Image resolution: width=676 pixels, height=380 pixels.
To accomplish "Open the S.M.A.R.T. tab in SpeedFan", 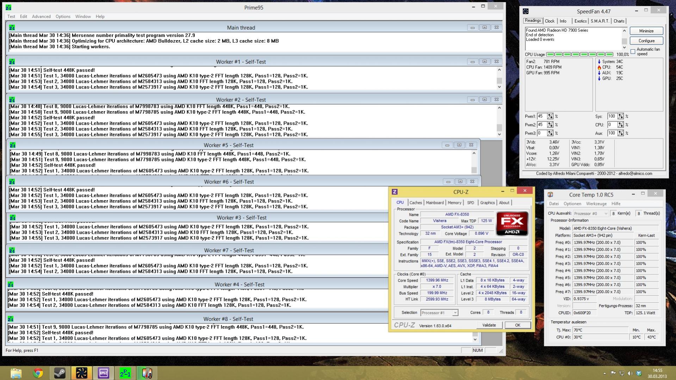I will pos(600,21).
